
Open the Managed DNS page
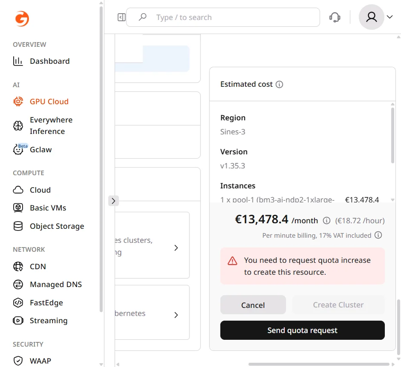point(56,284)
